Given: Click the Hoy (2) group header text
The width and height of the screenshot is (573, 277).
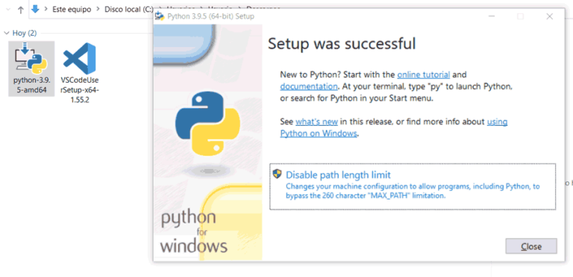Looking at the screenshot, I should coord(25,34).
